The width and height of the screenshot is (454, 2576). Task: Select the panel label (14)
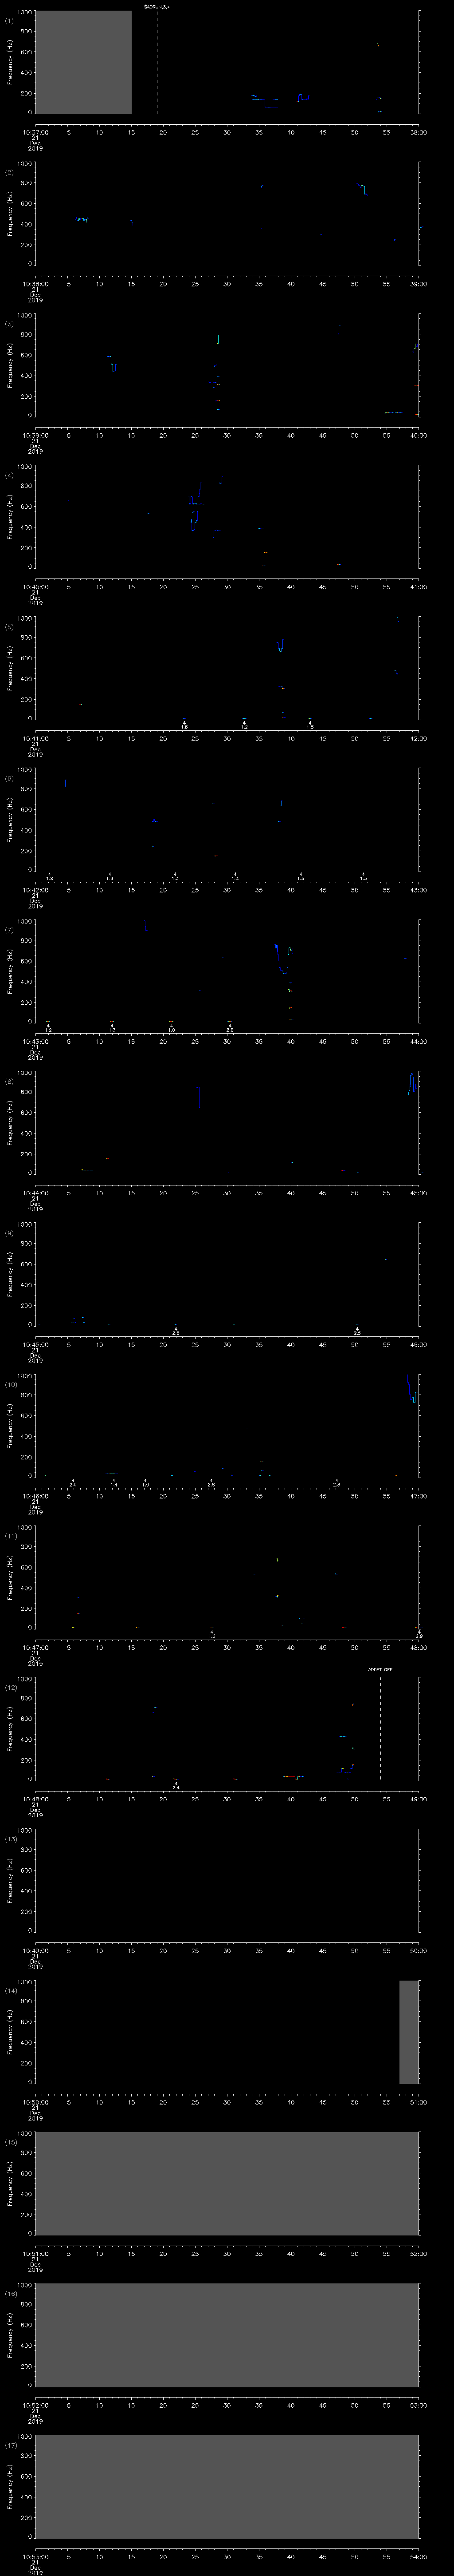click(x=10, y=1991)
